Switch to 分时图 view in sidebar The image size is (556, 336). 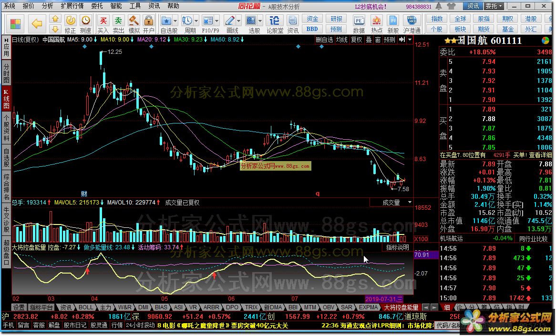pyautogui.click(x=6, y=73)
